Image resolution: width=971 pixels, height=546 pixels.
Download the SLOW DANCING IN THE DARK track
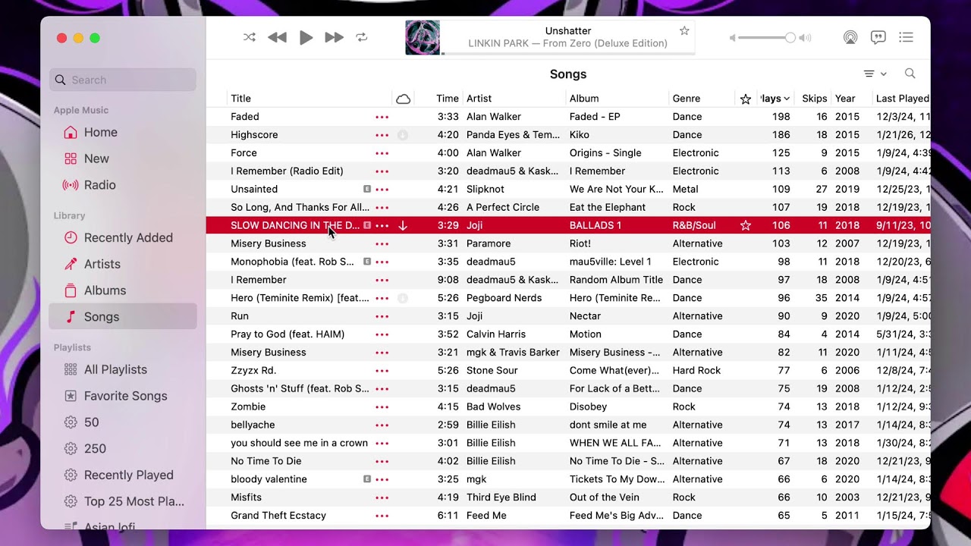pyautogui.click(x=403, y=226)
